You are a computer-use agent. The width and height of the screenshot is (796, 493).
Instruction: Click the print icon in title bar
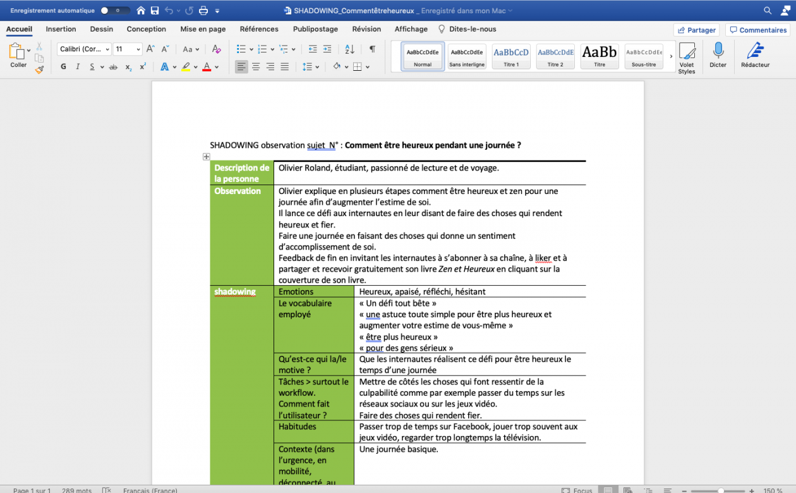(x=203, y=11)
